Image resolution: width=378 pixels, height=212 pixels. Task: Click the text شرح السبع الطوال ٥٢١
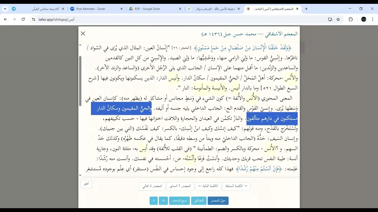[193, 83]
